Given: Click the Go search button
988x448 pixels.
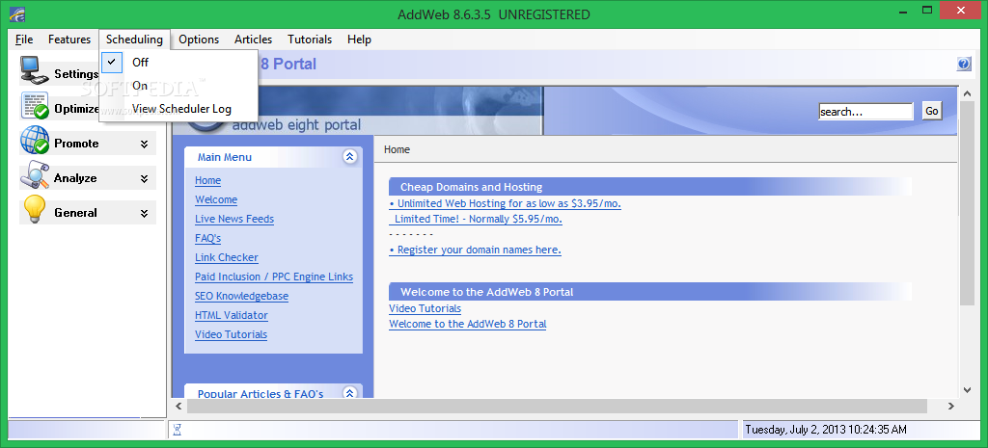Looking at the screenshot, I should (x=932, y=112).
